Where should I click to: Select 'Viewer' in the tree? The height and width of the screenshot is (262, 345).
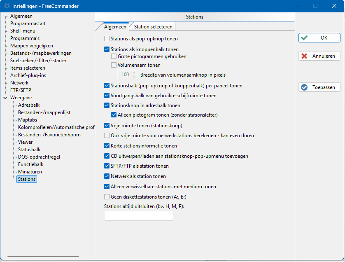coord(25,142)
